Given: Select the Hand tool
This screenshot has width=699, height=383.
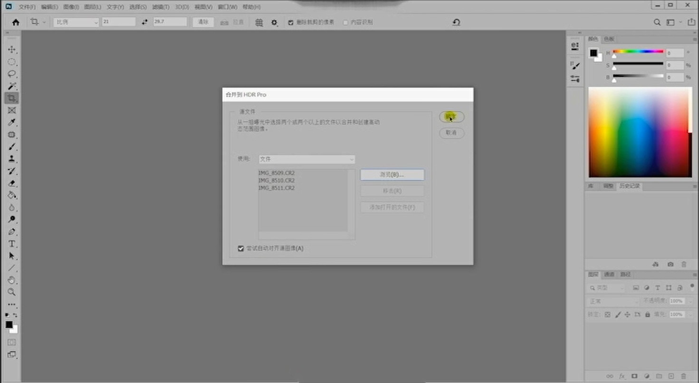Looking at the screenshot, I should (12, 280).
